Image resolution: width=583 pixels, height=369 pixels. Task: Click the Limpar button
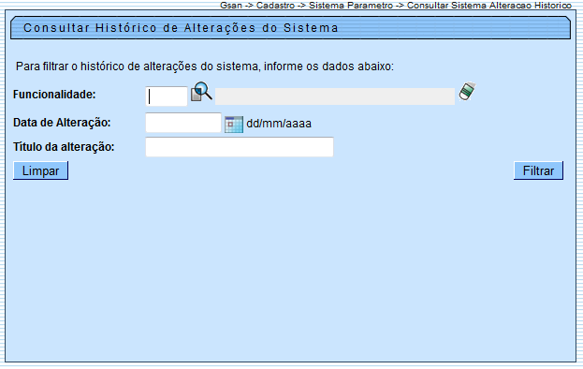pyautogui.click(x=40, y=170)
